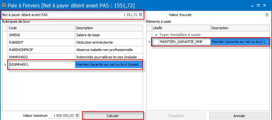Sort by Description header in Rubriques de brut
Screen dimensions: 272x120
click(109, 28)
